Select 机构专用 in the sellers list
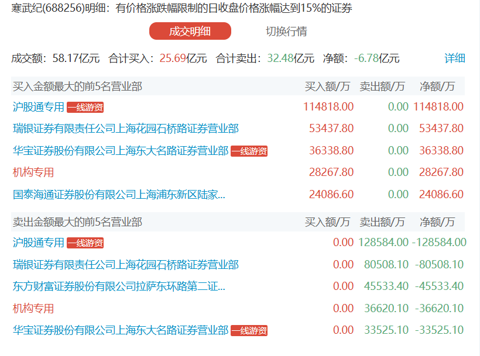The height and width of the screenshot is (356, 480). [33, 308]
